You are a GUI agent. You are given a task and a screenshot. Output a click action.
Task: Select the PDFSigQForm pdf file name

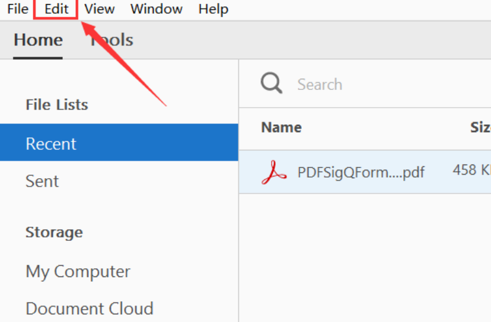(361, 172)
